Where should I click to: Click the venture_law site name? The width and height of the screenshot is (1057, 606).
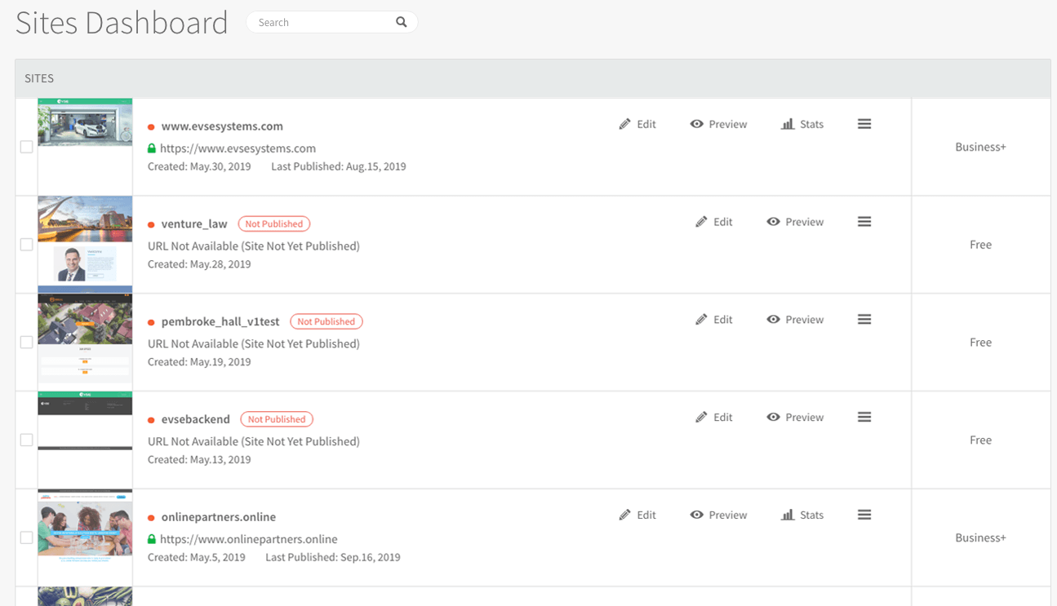pos(194,224)
